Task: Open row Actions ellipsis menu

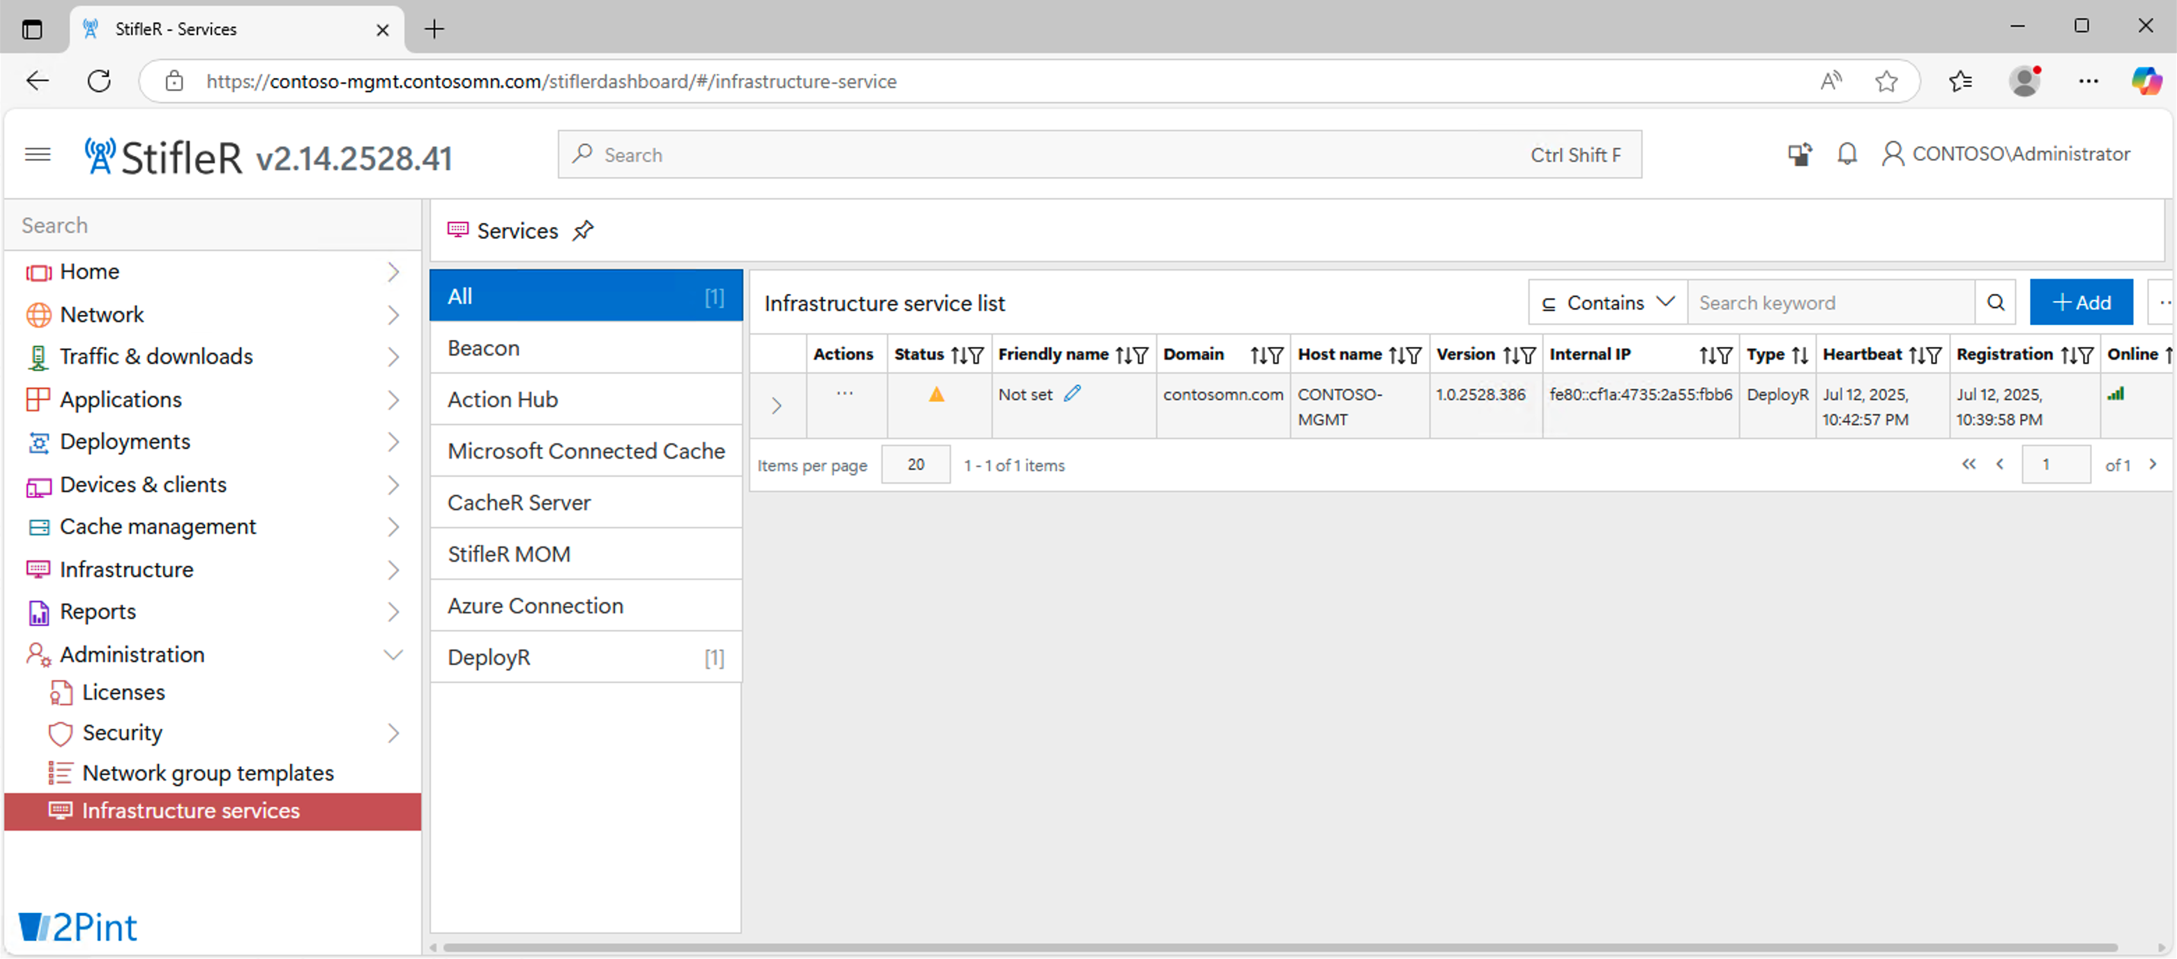Action: click(844, 394)
